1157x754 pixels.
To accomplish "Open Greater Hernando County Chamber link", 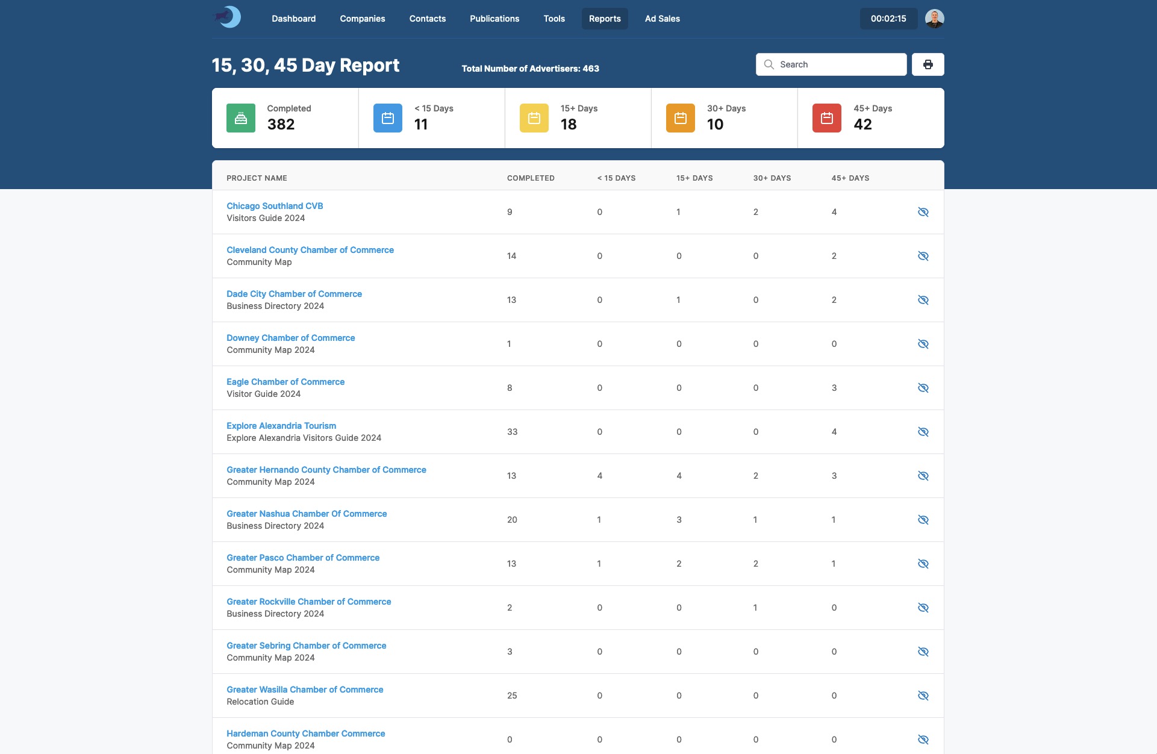I will tap(326, 470).
